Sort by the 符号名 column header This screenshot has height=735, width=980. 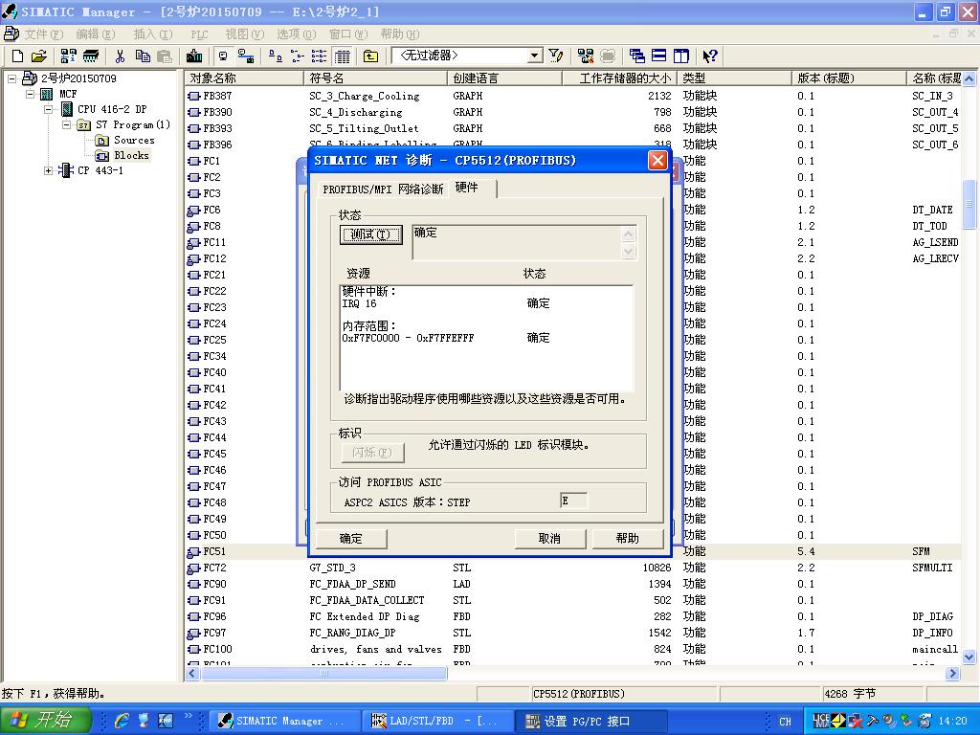pyautogui.click(x=375, y=78)
